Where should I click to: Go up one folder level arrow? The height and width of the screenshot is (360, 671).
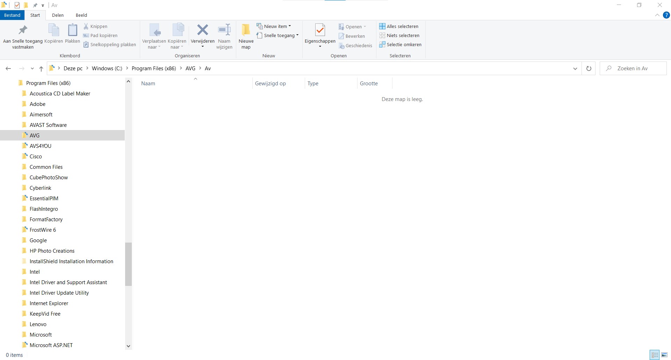41,69
